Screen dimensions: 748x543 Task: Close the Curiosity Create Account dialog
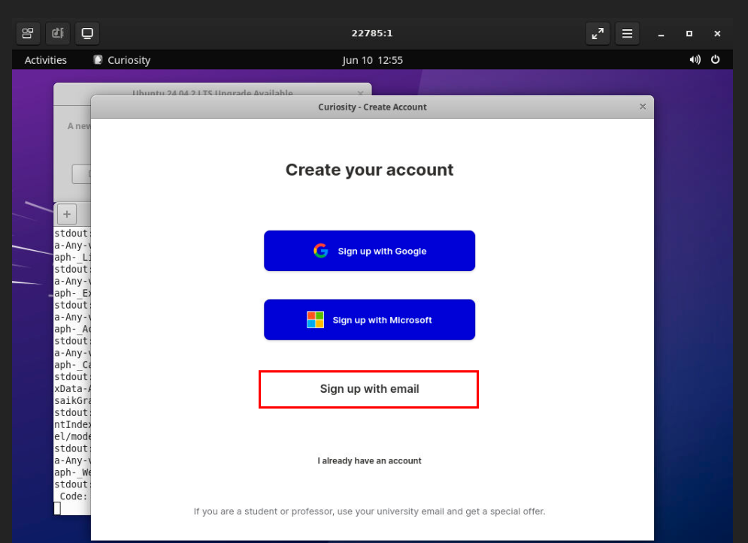[643, 107]
